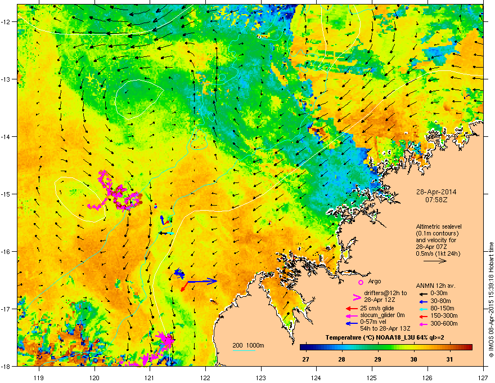
Task: Click the colorbar tick label '27'
Action: (305, 359)
